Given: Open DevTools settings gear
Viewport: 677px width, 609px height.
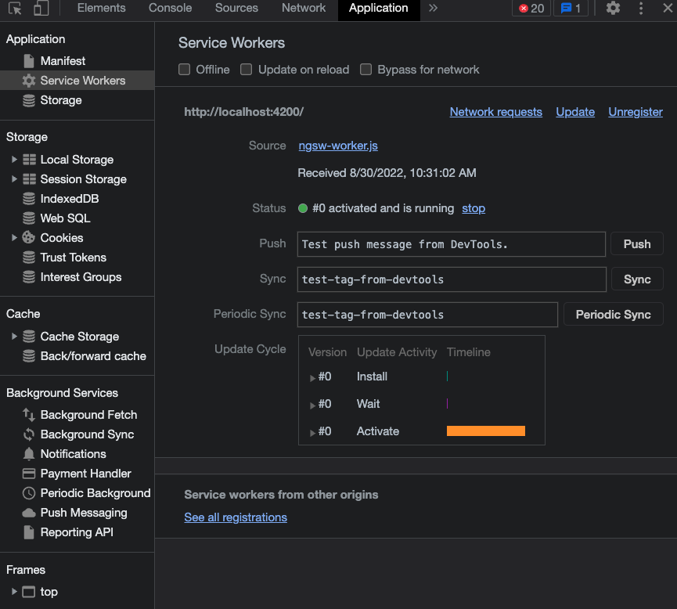Looking at the screenshot, I should [614, 9].
